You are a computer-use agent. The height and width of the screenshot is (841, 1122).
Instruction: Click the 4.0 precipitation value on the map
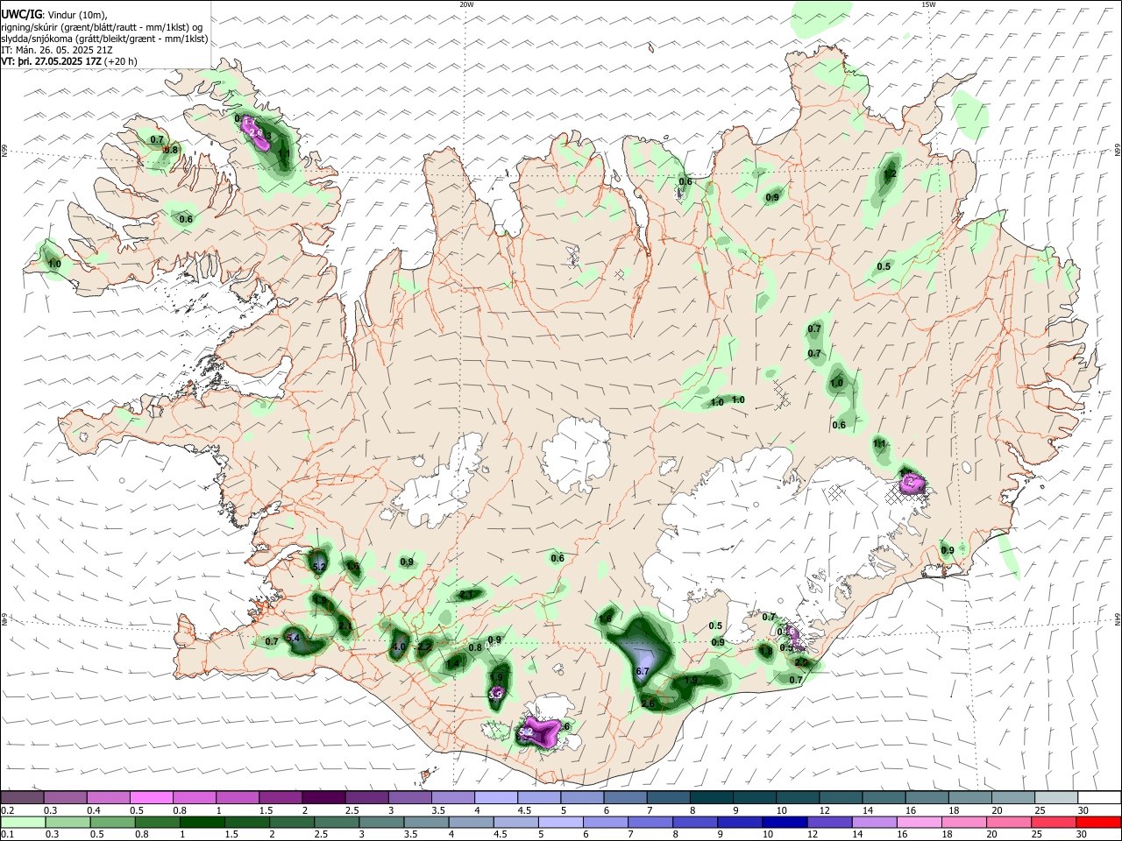pyautogui.click(x=399, y=647)
